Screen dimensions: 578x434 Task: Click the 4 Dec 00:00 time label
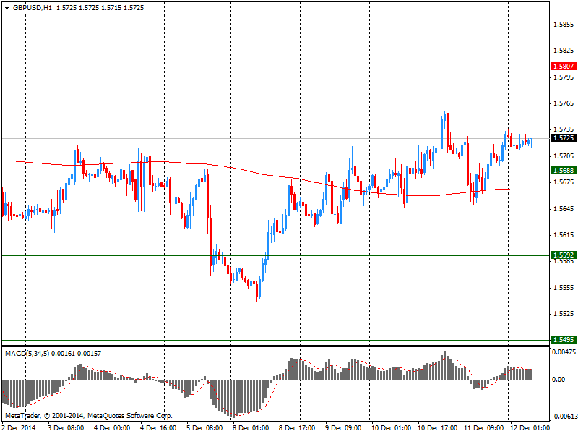click(112, 428)
